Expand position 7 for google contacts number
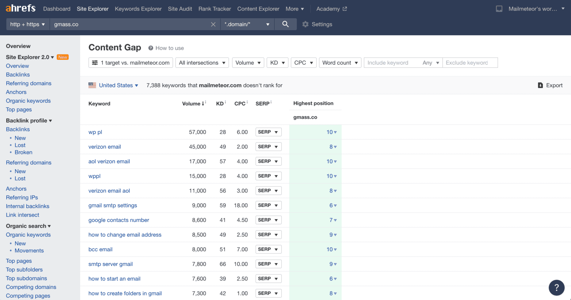Image resolution: width=571 pixels, height=300 pixels. click(333, 220)
